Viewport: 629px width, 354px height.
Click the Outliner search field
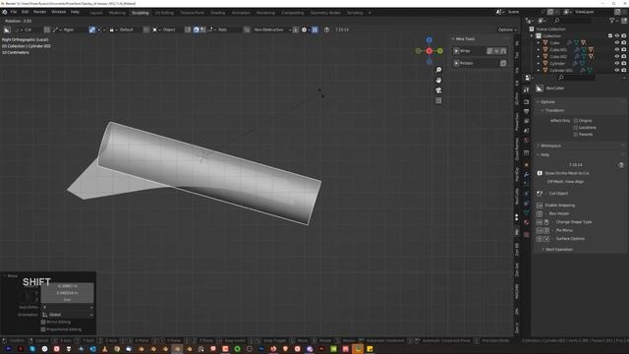pyautogui.click(x=572, y=21)
